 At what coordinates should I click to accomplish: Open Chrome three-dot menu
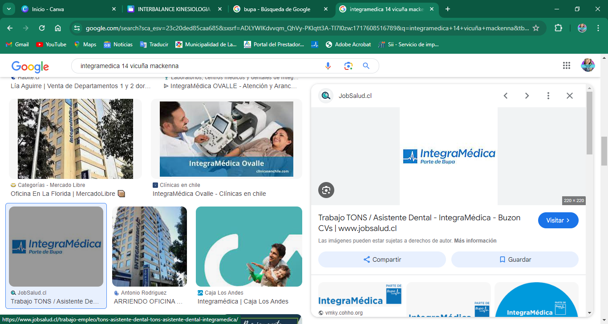[x=598, y=28]
